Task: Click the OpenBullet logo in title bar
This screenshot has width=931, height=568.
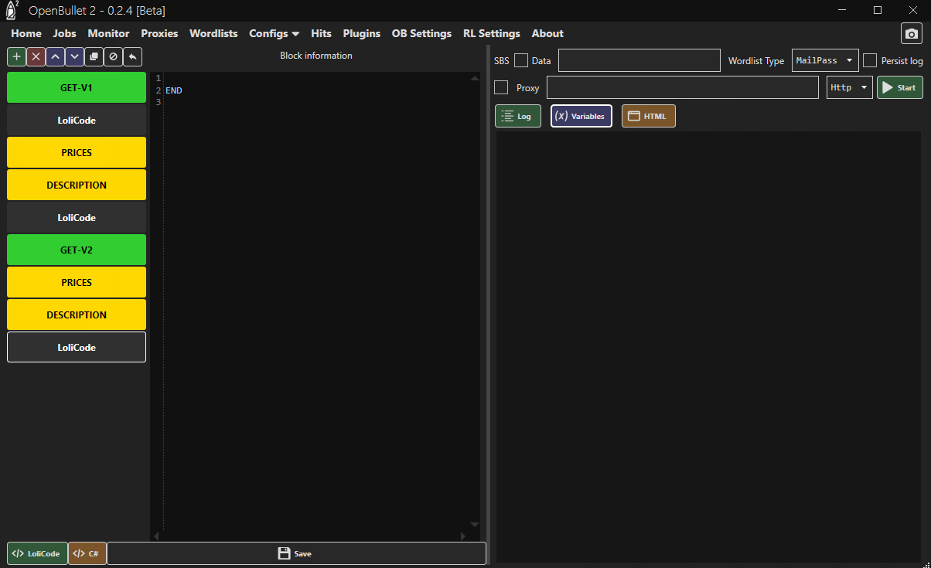Action: point(12,10)
